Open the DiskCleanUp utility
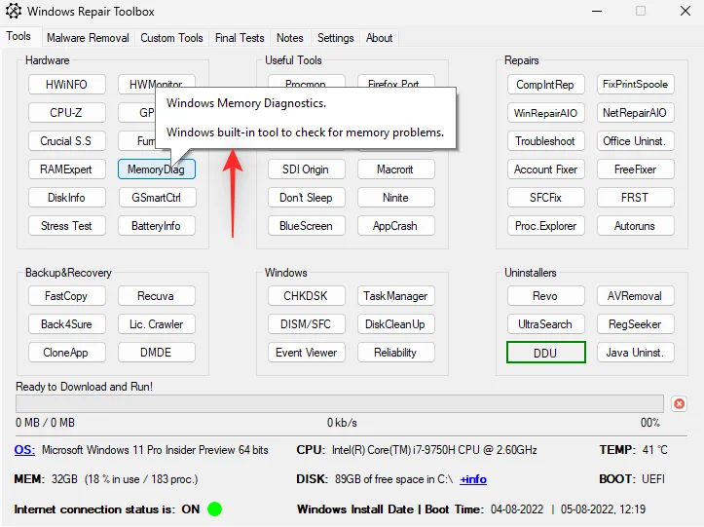 pyautogui.click(x=395, y=324)
